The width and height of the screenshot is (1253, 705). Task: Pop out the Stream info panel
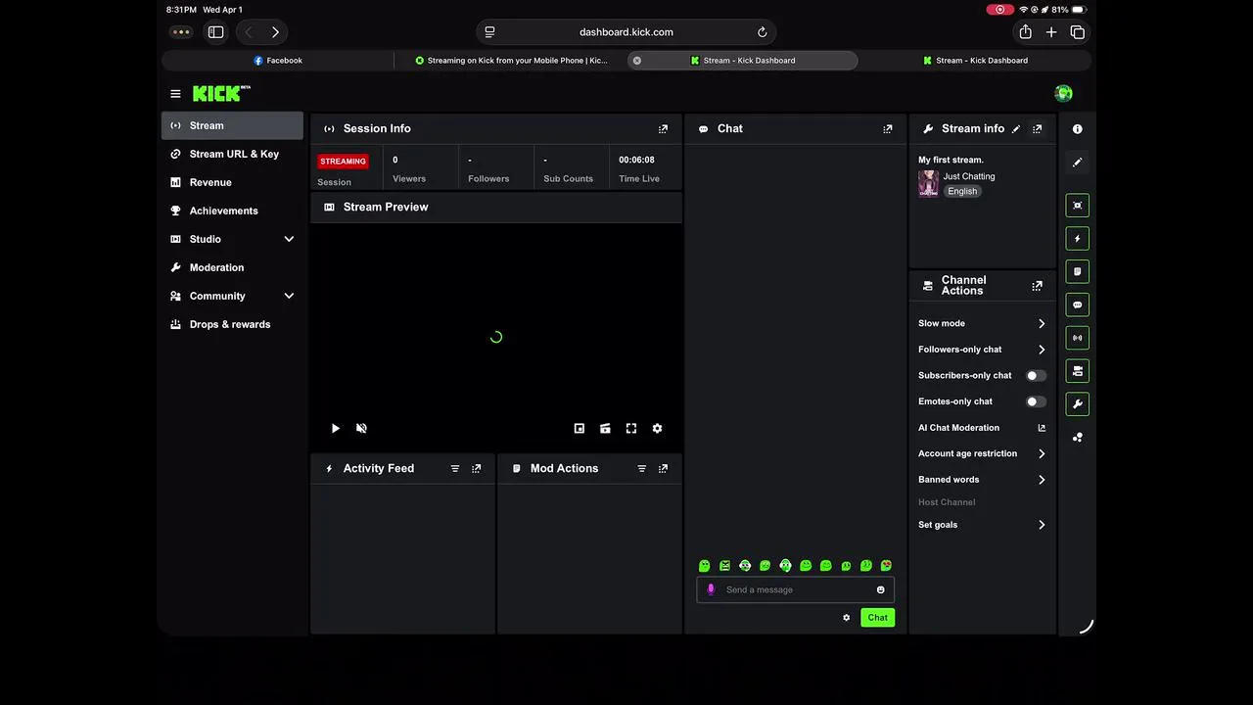click(1038, 128)
